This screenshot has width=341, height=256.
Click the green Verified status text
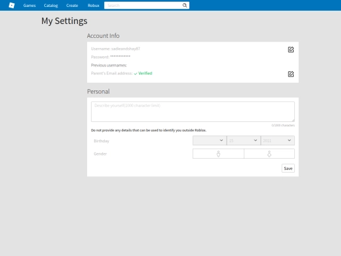[x=145, y=73]
